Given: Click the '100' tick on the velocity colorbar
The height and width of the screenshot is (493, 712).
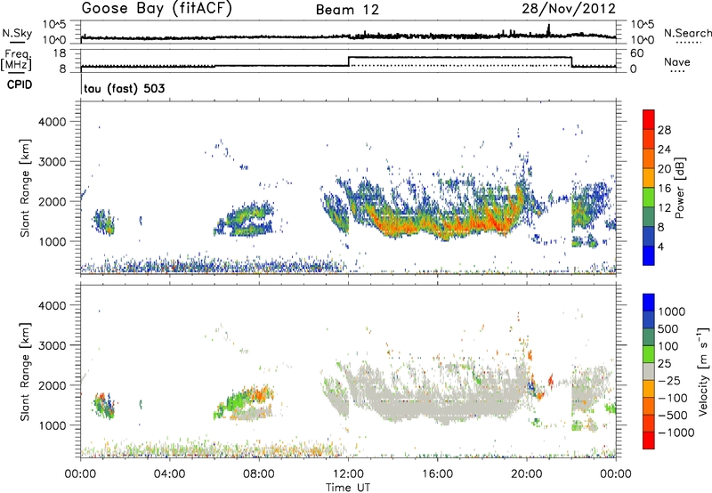Looking at the screenshot, I should (669, 346).
